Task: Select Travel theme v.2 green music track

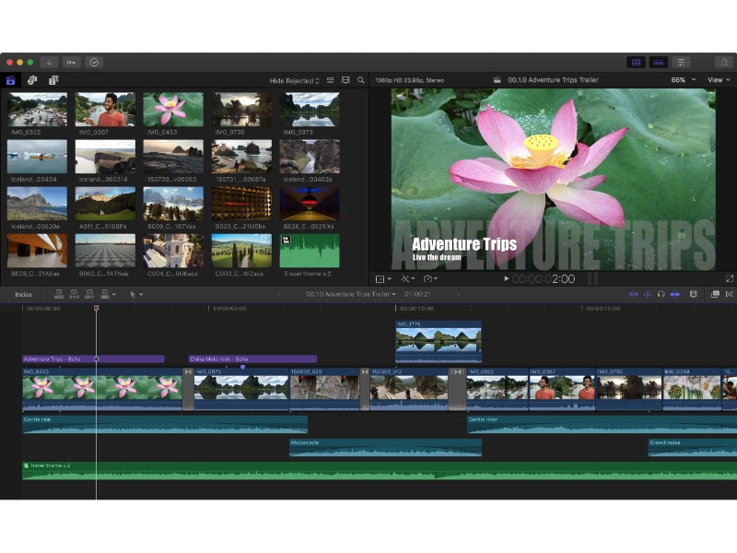Action: (x=380, y=471)
